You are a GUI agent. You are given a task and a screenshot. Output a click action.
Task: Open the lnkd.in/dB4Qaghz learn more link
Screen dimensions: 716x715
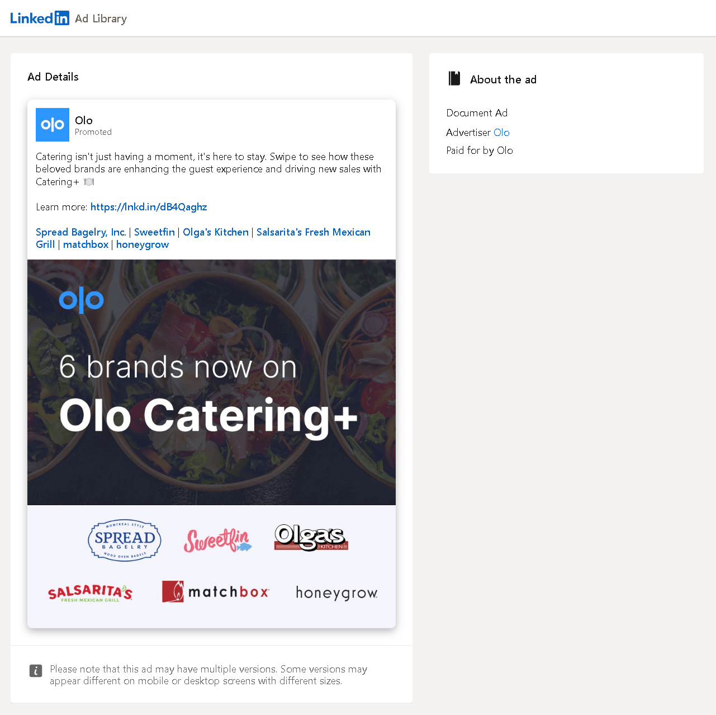coord(148,206)
